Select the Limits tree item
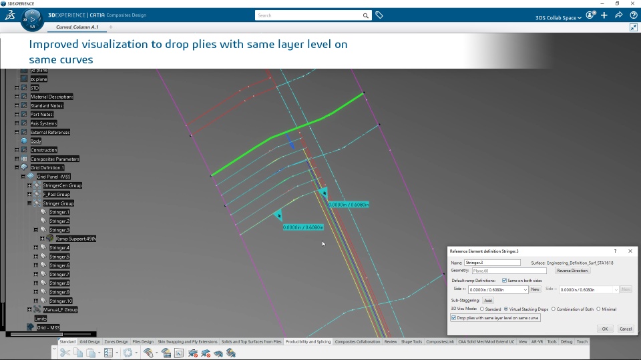The width and height of the screenshot is (641, 360). [41, 319]
